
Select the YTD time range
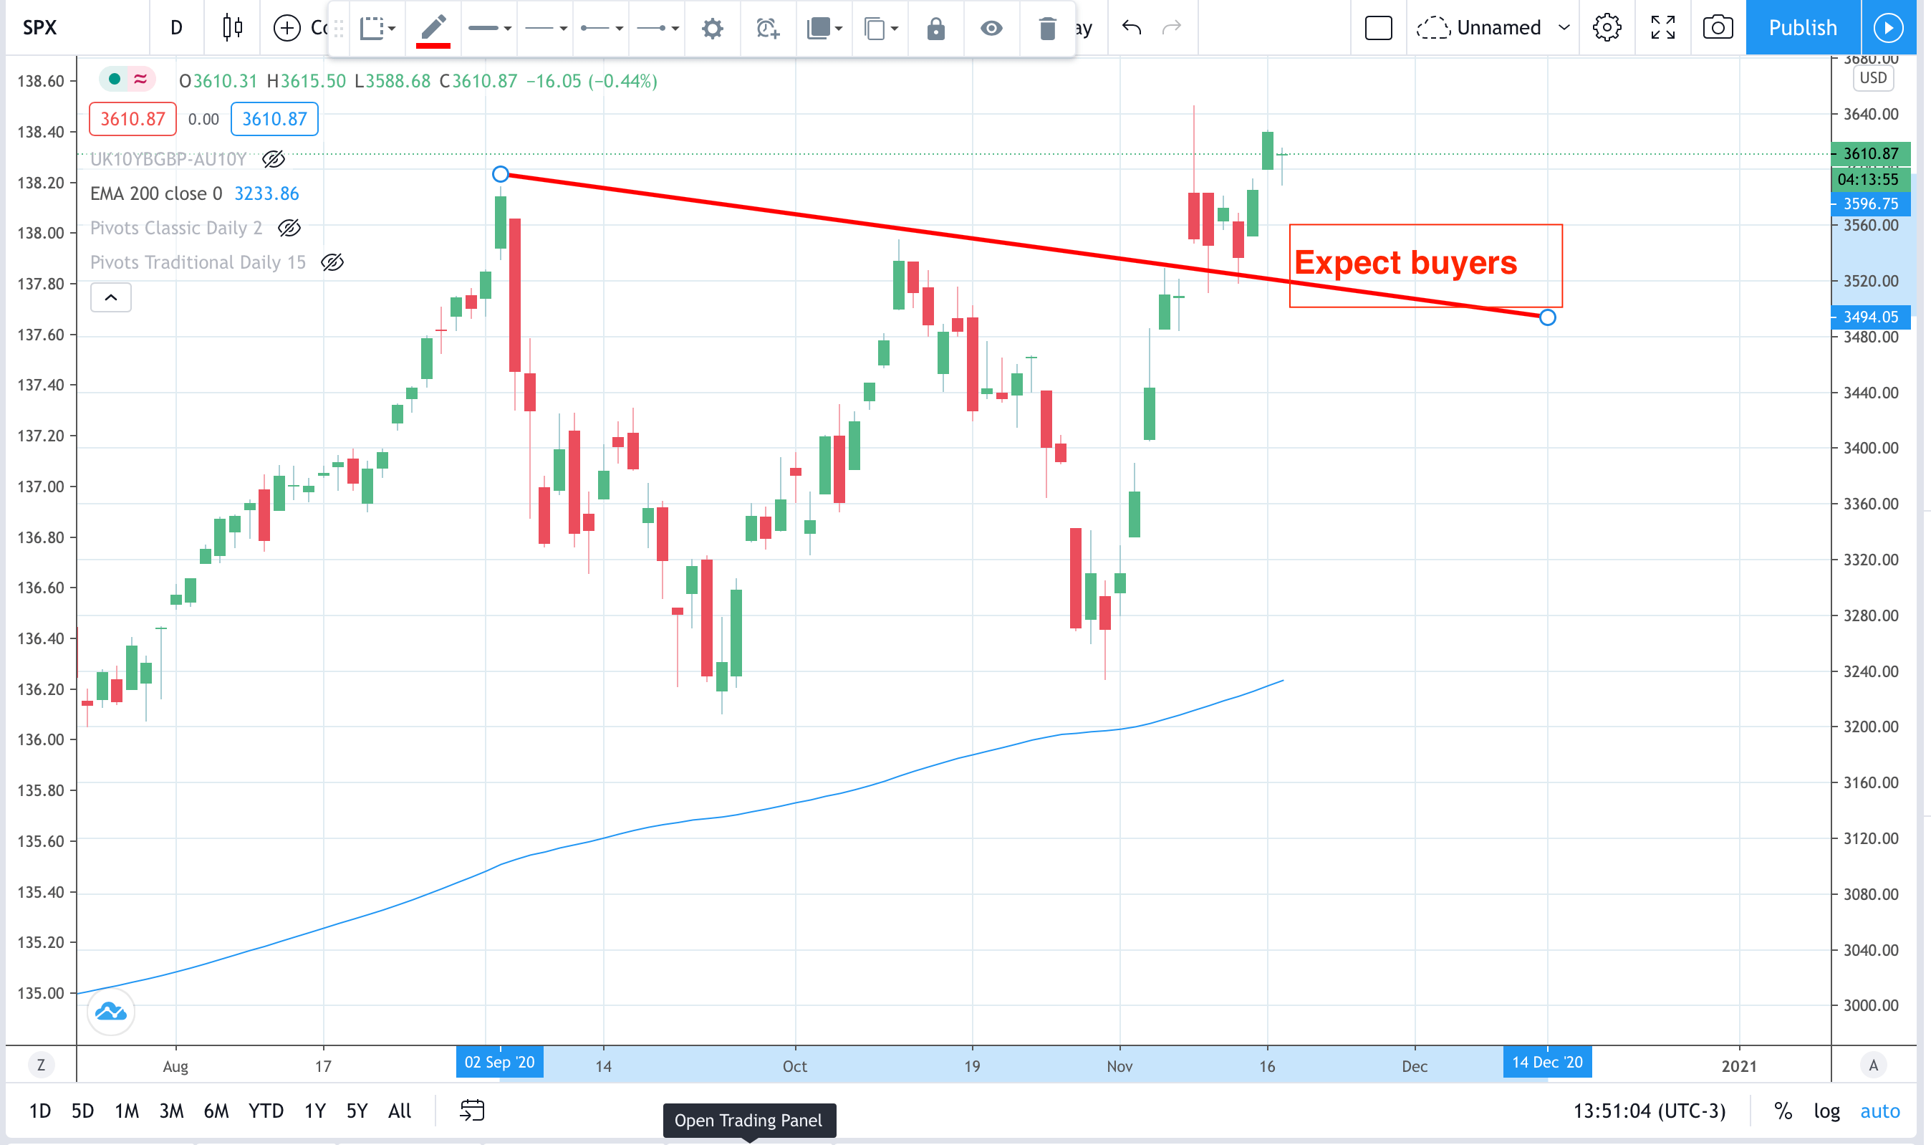[265, 1111]
